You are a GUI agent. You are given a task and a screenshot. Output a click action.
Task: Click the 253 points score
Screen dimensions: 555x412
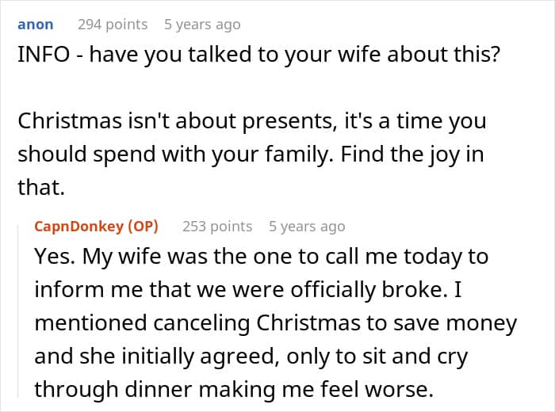(x=216, y=226)
